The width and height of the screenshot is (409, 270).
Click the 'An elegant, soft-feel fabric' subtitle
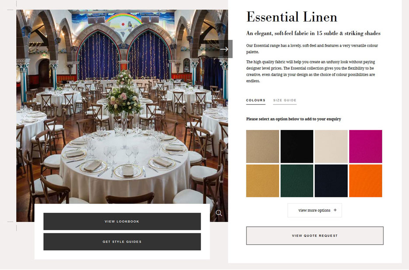click(x=313, y=33)
